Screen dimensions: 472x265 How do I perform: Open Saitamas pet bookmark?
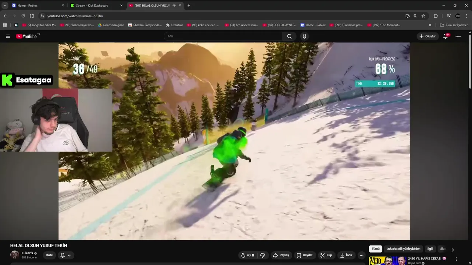346,25
